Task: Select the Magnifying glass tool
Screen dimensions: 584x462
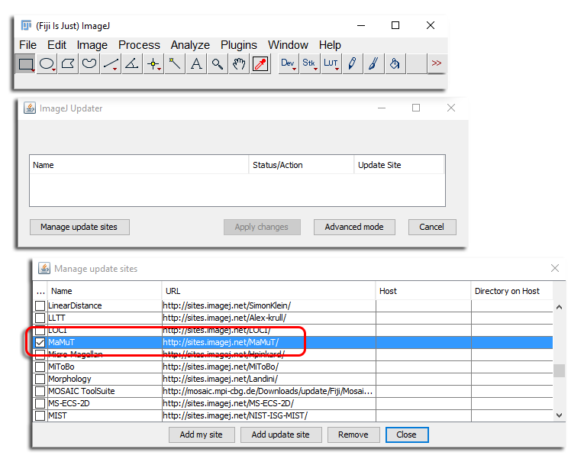Action: click(218, 63)
